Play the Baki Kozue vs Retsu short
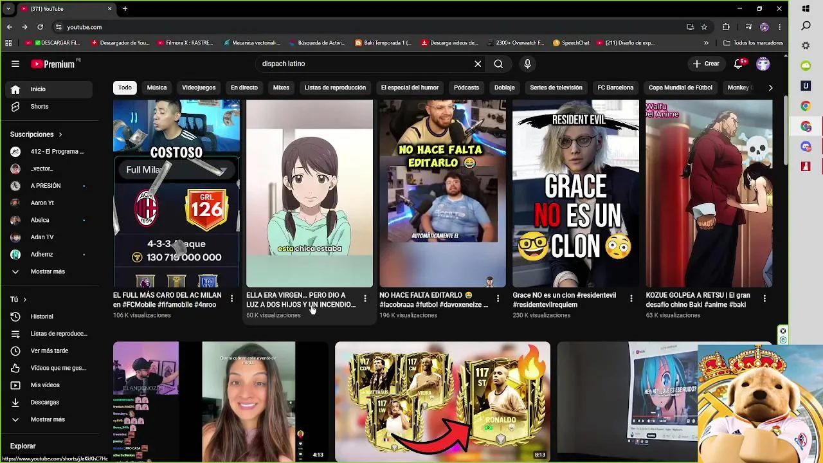Viewport: 823px width, 463px height. coord(709,194)
